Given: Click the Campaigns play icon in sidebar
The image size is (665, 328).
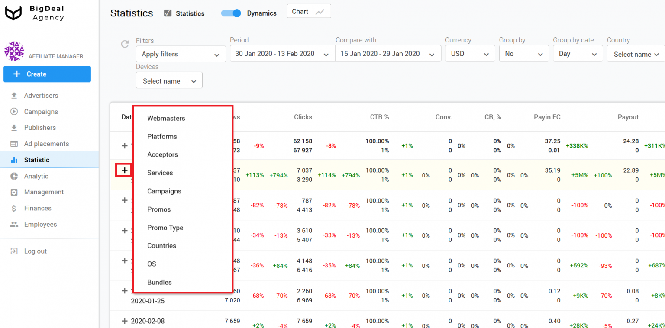Looking at the screenshot, I should [x=14, y=112].
